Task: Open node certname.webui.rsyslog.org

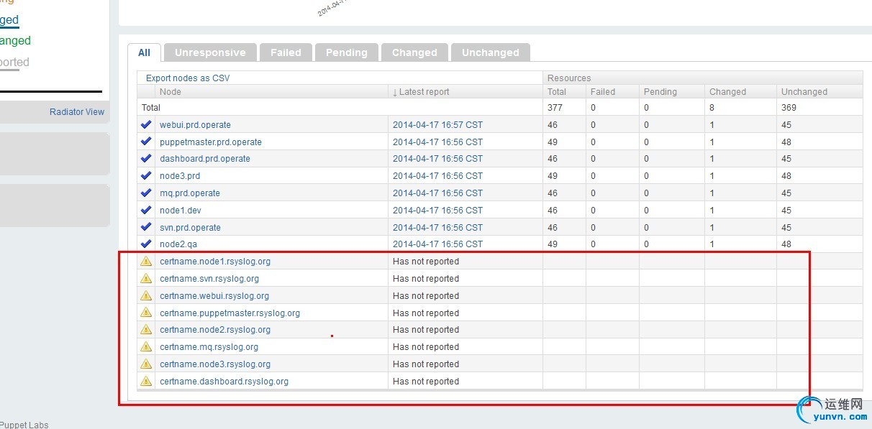Action: (x=214, y=296)
